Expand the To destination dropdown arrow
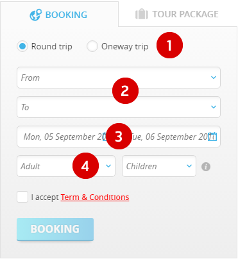Viewport: 238px width, 259px height. tap(214, 107)
